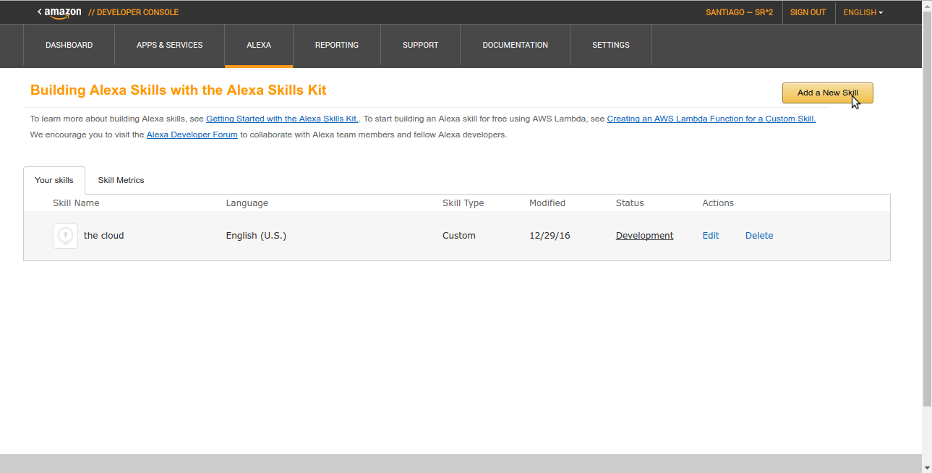Switch to the Skill Metrics tab
Image resolution: width=932 pixels, height=473 pixels.
pos(121,180)
